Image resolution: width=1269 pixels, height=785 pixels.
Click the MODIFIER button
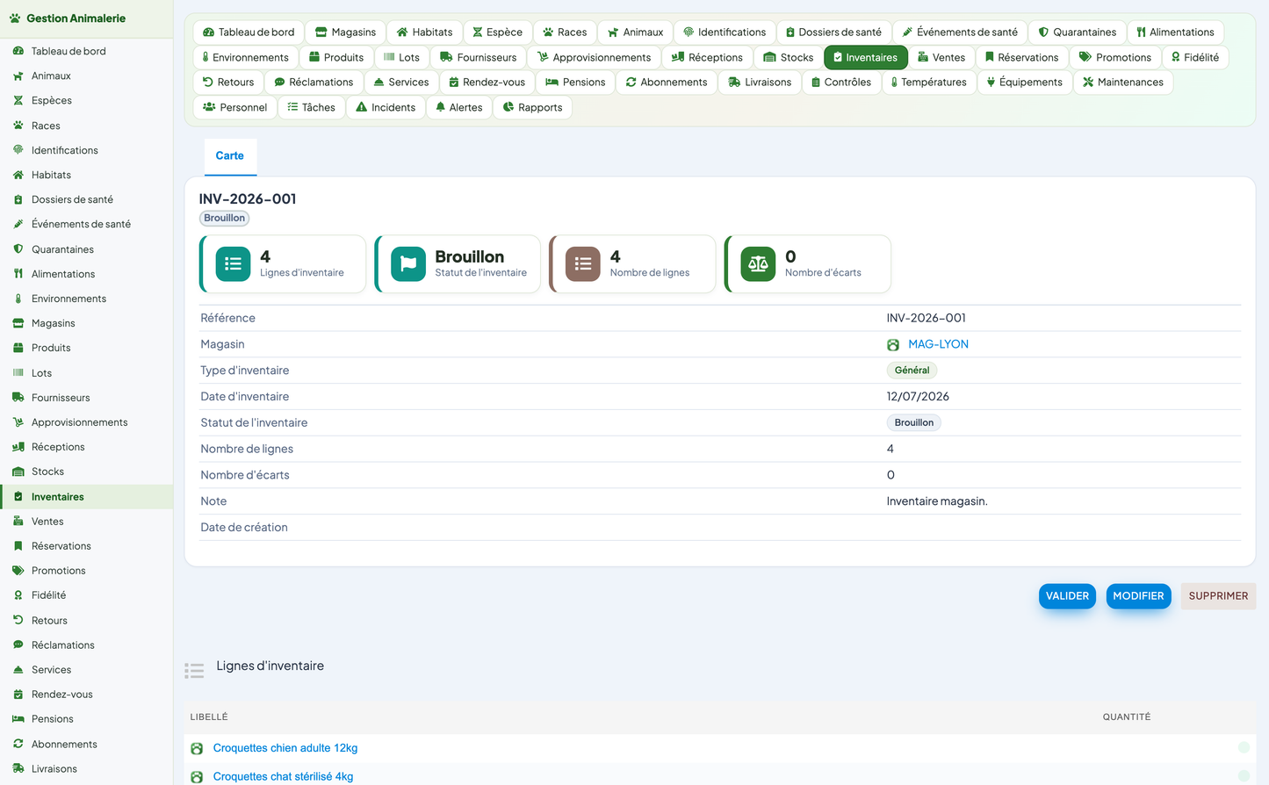click(1138, 596)
